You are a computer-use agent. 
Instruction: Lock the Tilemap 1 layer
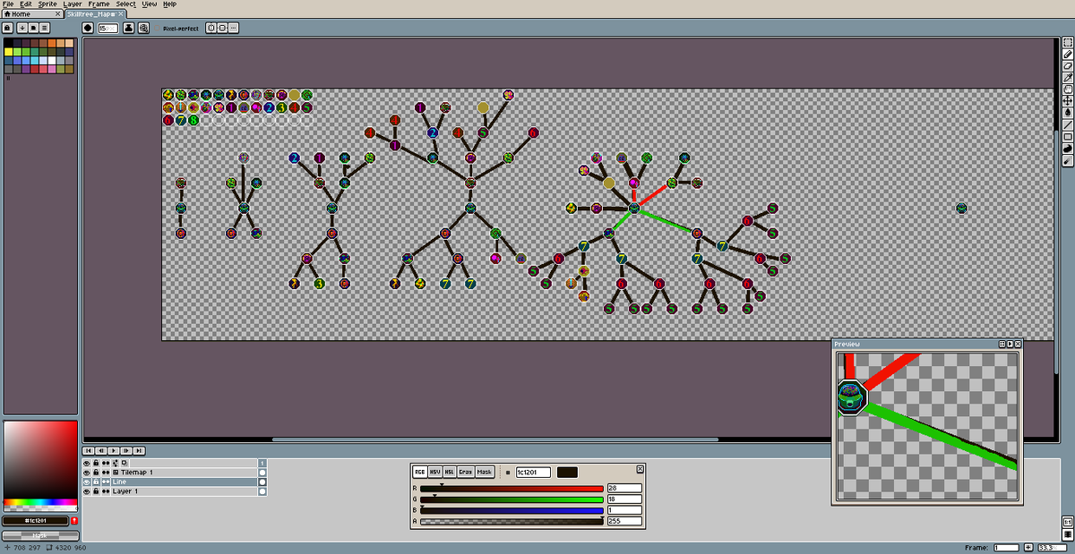pyautogui.click(x=96, y=472)
